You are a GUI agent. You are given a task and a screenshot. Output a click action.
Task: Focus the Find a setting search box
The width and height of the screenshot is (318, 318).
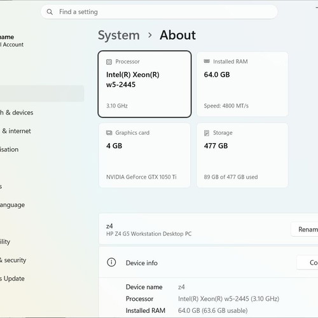[x=159, y=12]
